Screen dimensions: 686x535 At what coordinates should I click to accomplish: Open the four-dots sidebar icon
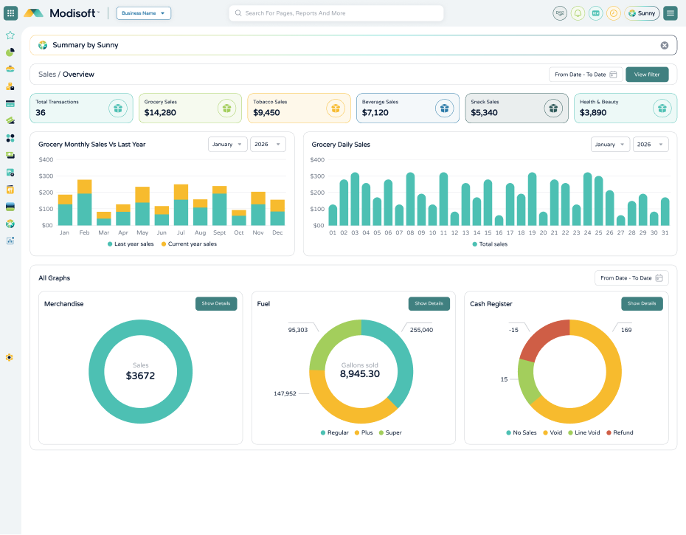coord(10,138)
